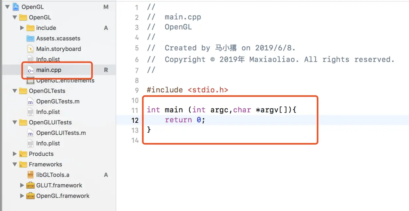Image resolution: width=409 pixels, height=211 pixels.
Task: Click the Copyright comment line
Action: pyautogui.click(x=271, y=60)
